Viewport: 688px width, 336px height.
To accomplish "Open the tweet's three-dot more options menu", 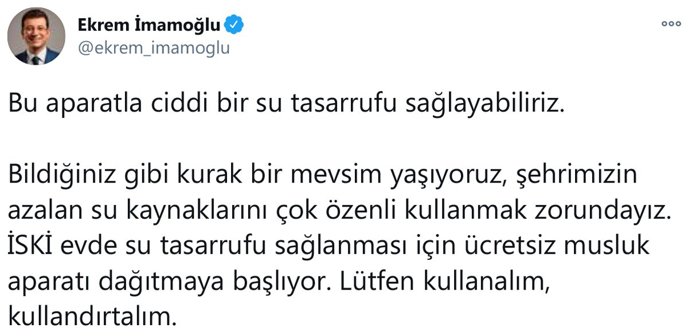I will (670, 23).
